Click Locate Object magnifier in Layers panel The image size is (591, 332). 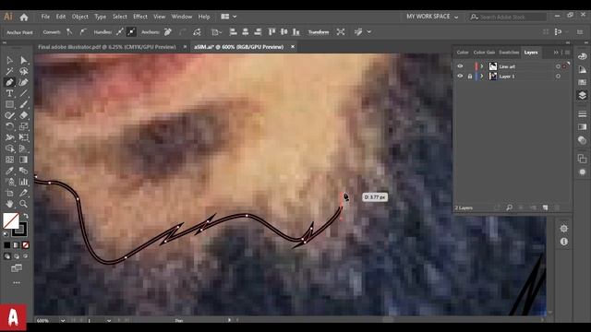(509, 207)
